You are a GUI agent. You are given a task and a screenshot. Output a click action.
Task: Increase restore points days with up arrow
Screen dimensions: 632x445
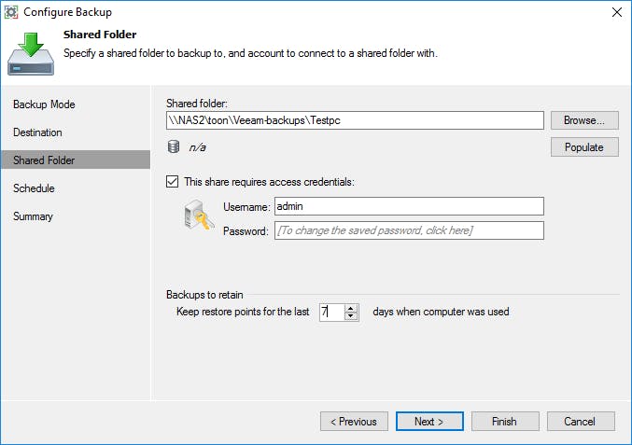click(x=352, y=308)
